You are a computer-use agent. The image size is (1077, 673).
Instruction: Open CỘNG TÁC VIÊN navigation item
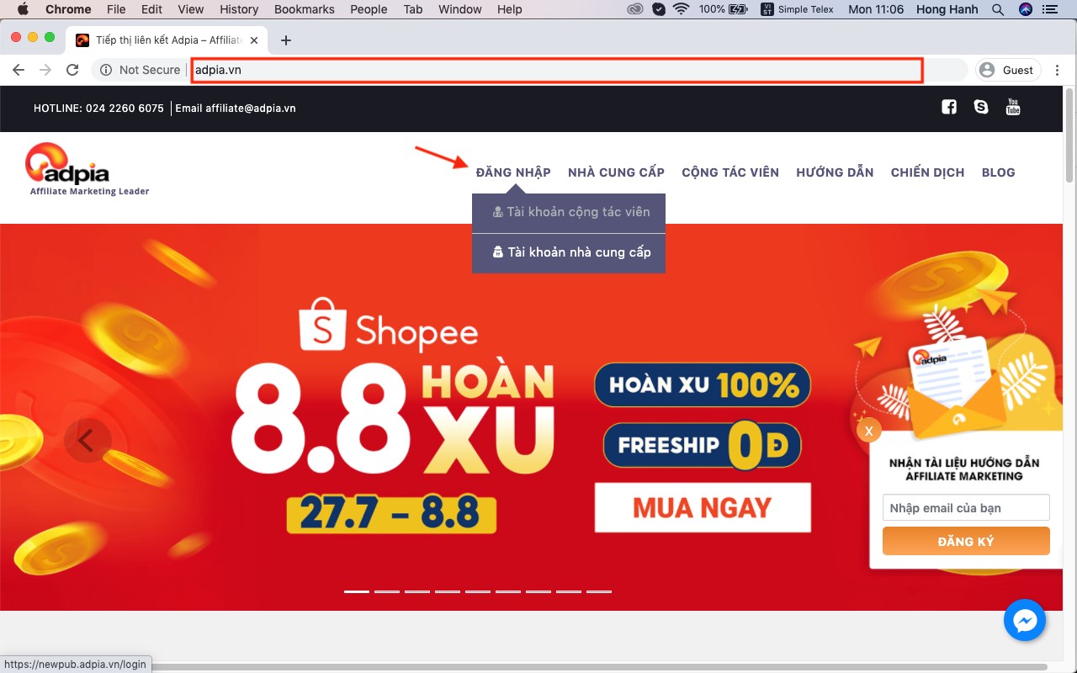[x=730, y=172]
